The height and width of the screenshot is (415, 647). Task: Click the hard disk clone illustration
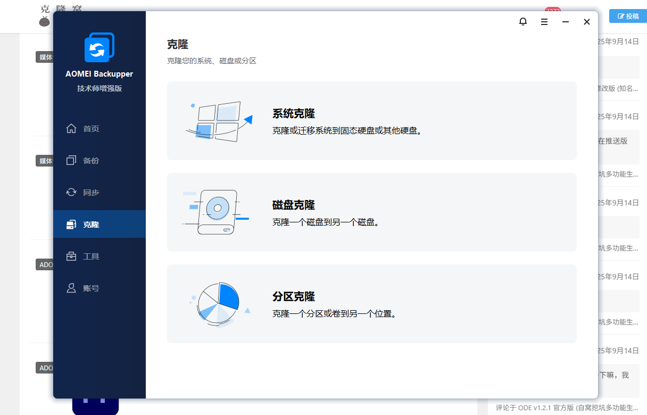click(x=217, y=212)
